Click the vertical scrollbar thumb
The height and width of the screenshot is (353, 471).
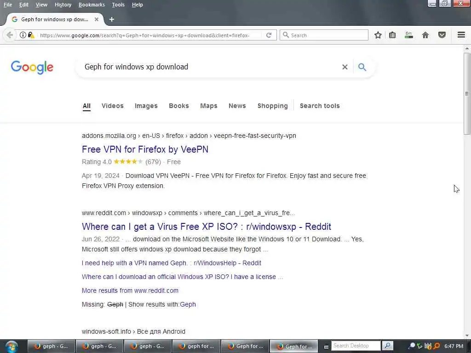[x=467, y=94]
